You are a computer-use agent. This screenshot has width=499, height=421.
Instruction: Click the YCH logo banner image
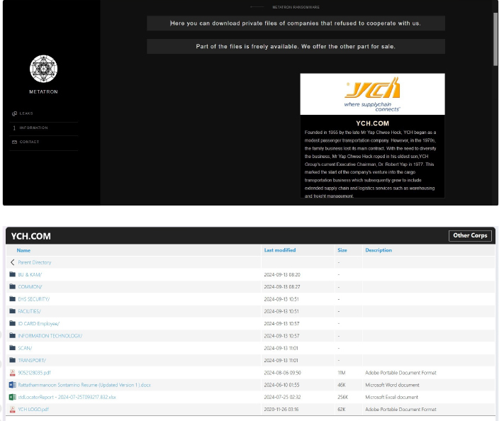[x=372, y=94]
